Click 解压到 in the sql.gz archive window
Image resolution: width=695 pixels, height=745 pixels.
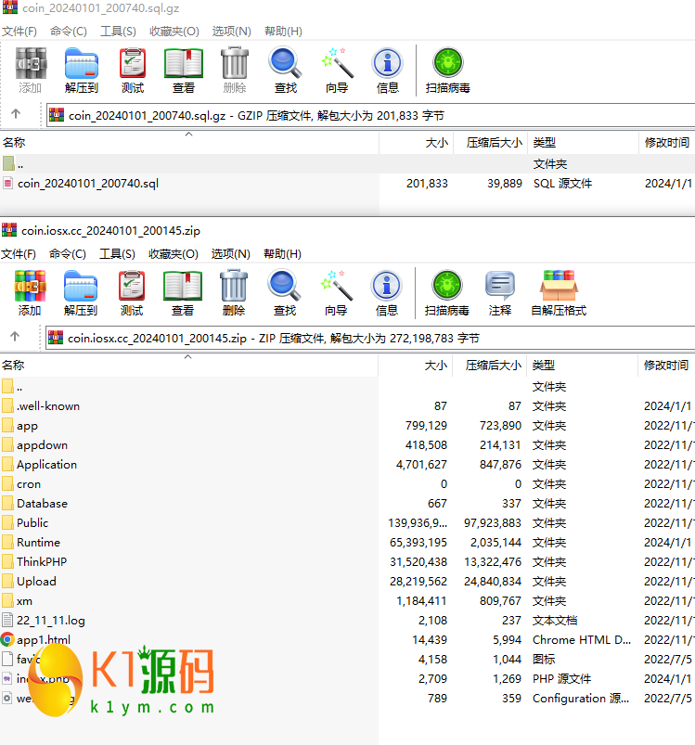(81, 71)
